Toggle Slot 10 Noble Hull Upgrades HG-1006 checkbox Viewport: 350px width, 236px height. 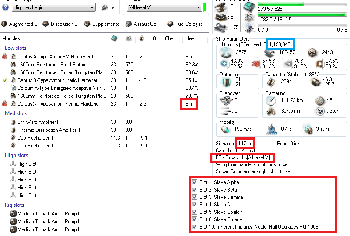194,227
